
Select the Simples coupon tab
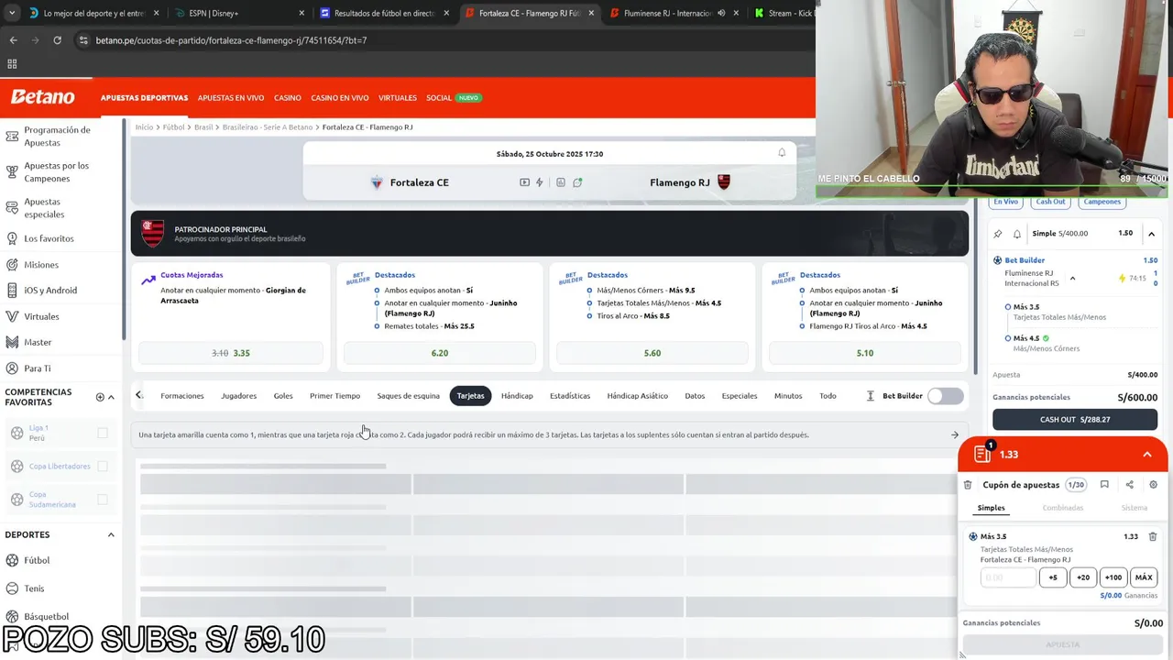tap(991, 508)
